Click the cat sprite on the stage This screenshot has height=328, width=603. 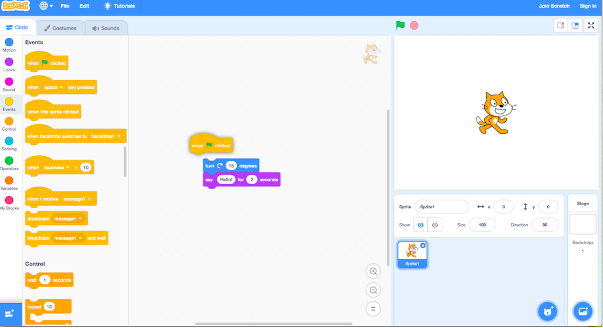point(495,113)
